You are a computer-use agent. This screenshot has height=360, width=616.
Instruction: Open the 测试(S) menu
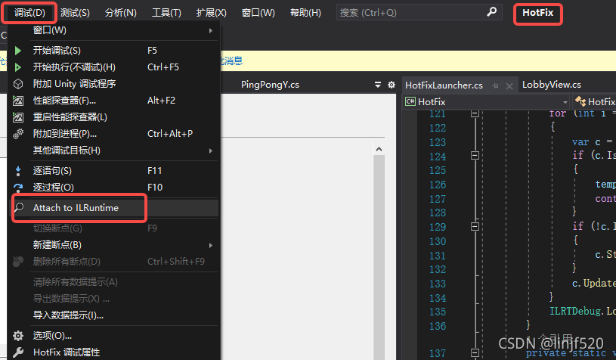pos(75,13)
